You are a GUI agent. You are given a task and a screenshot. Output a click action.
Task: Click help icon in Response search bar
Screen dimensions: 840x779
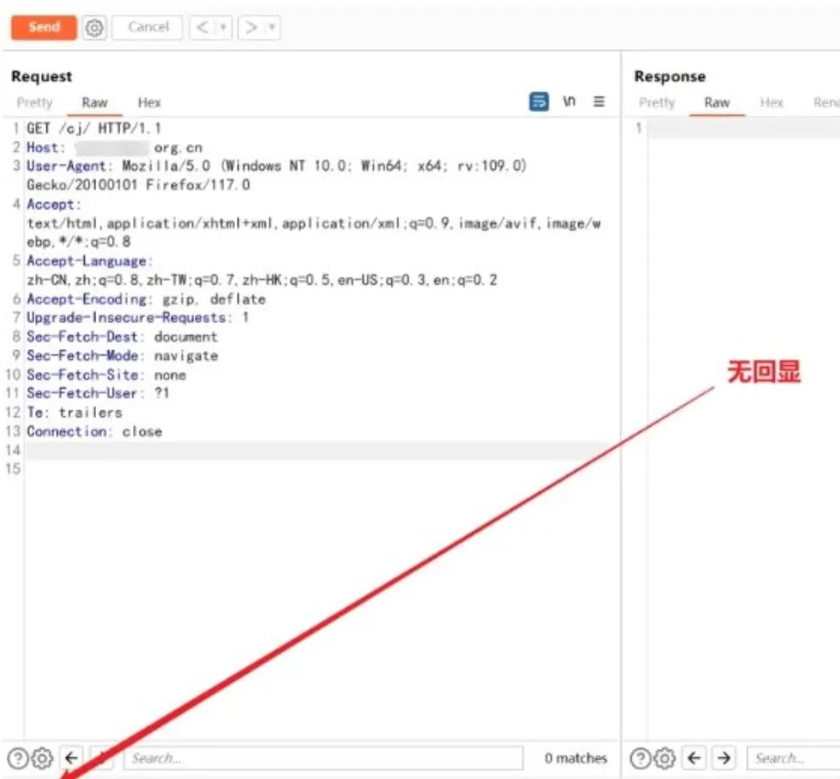pos(640,759)
